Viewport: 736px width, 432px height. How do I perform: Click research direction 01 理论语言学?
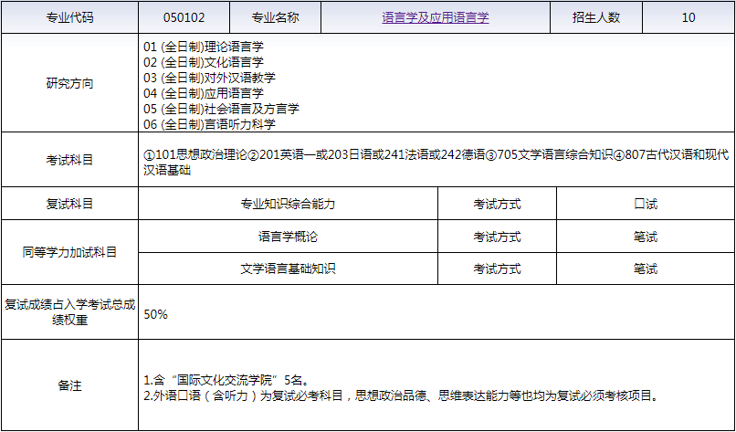pos(210,47)
